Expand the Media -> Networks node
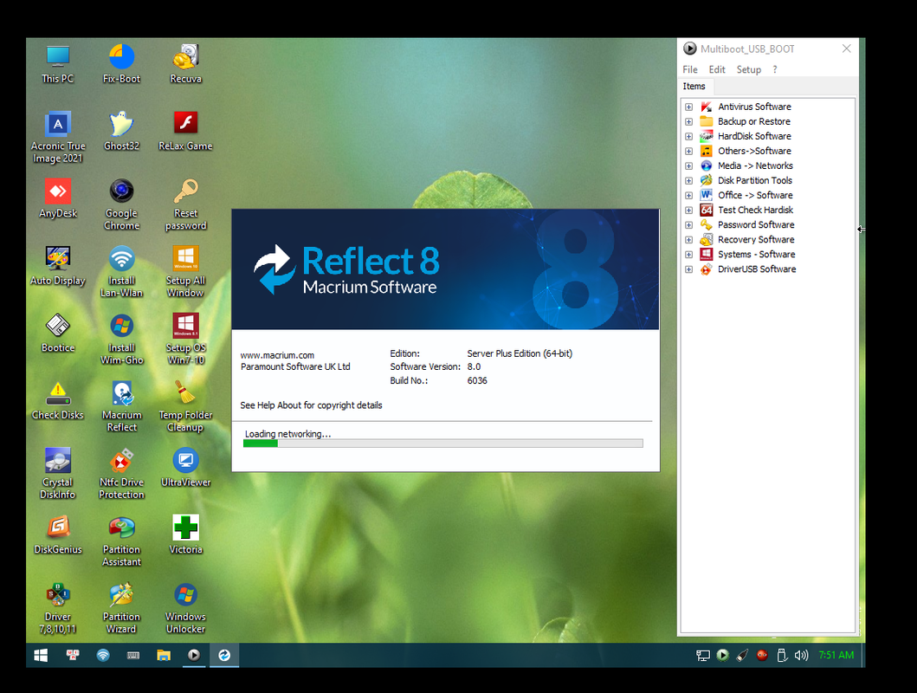 click(689, 166)
